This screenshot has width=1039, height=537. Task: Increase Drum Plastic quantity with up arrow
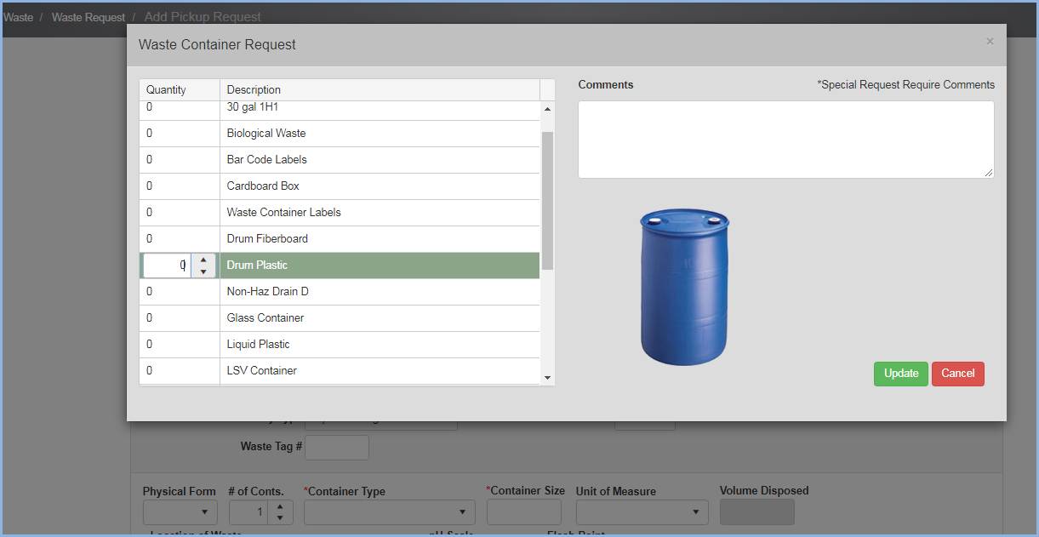[203, 260]
